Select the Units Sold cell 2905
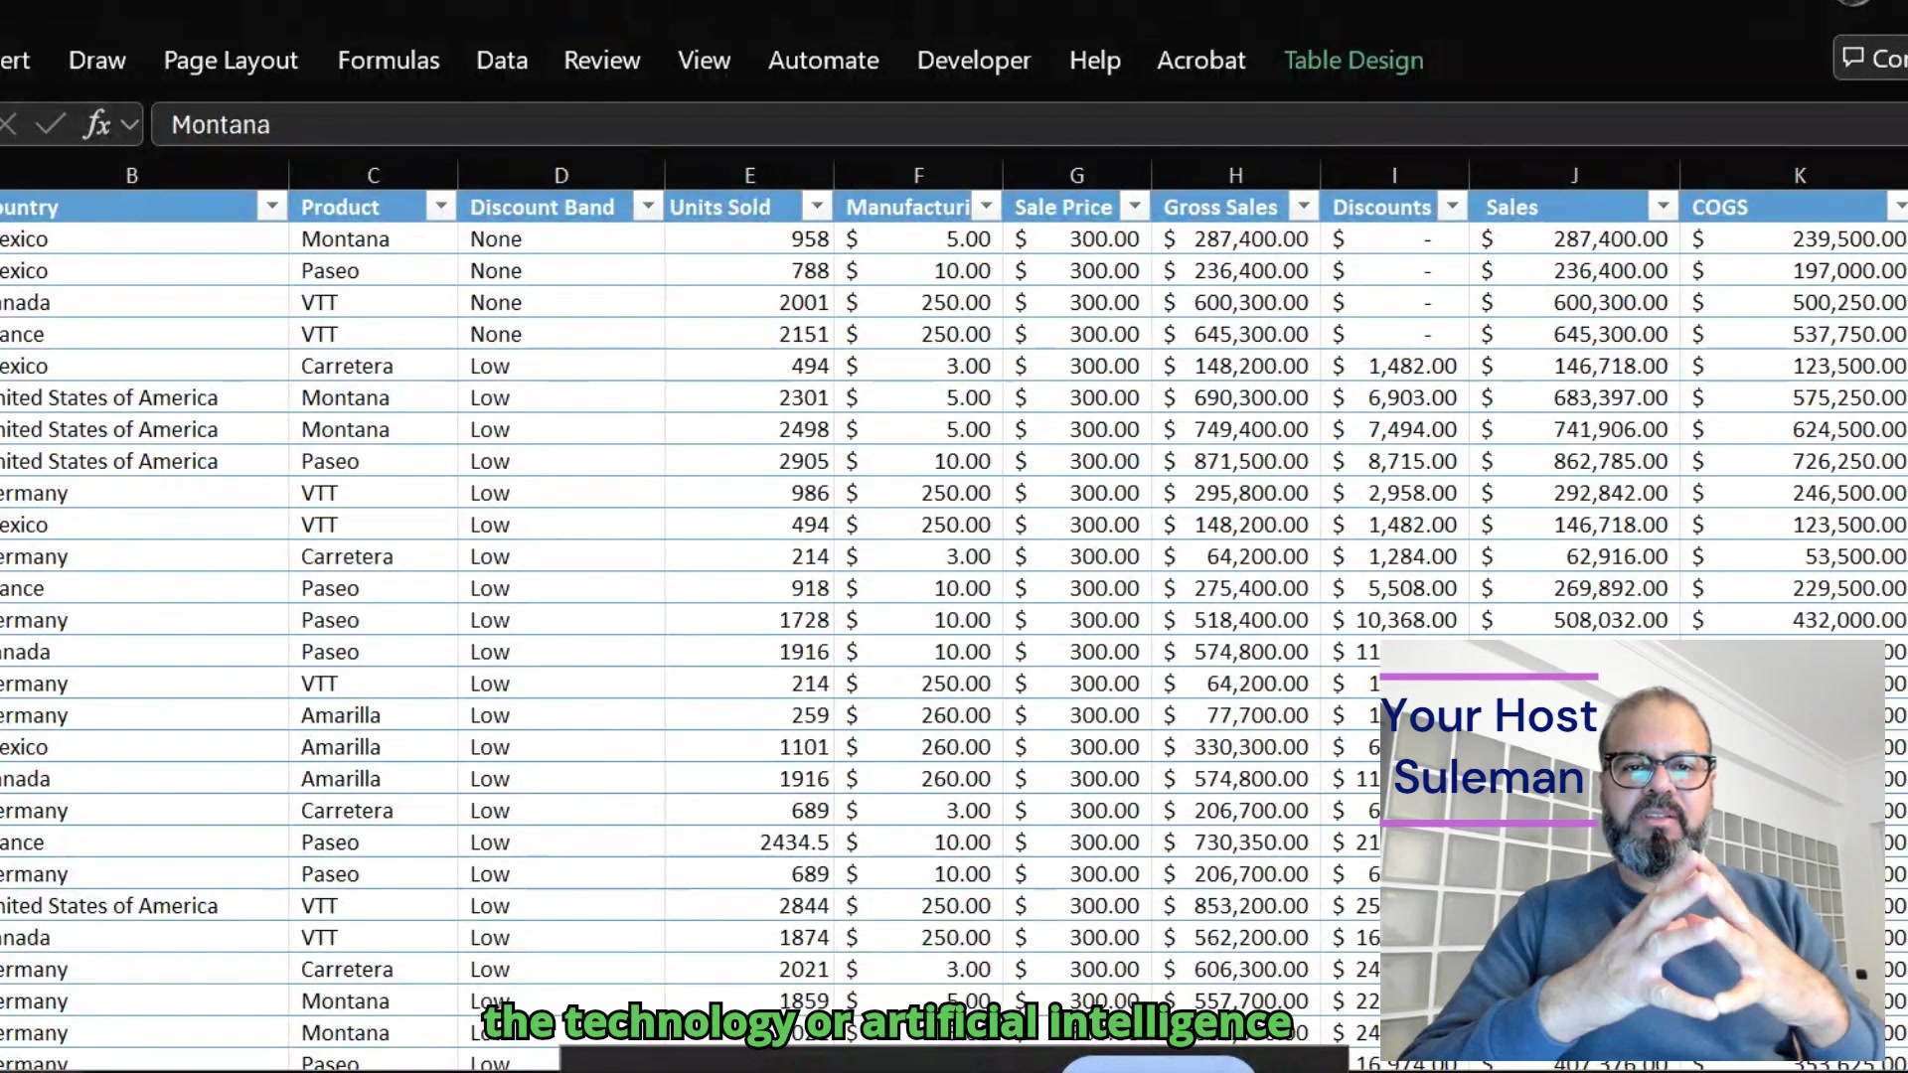1908x1073 pixels. [750, 461]
